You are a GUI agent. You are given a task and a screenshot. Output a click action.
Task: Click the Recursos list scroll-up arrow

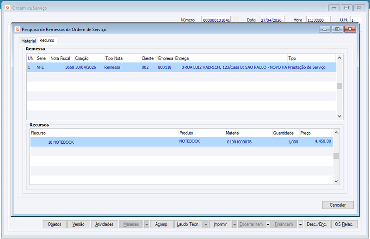(336, 132)
